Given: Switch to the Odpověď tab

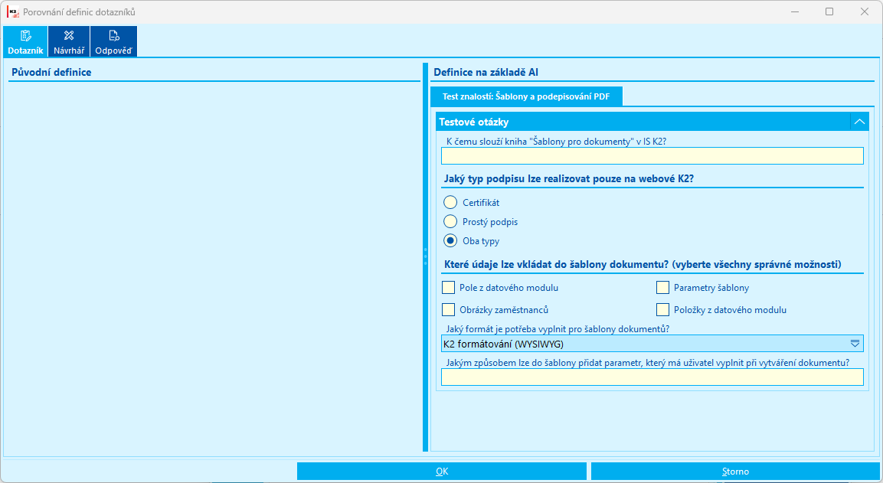Looking at the screenshot, I should [x=113, y=41].
